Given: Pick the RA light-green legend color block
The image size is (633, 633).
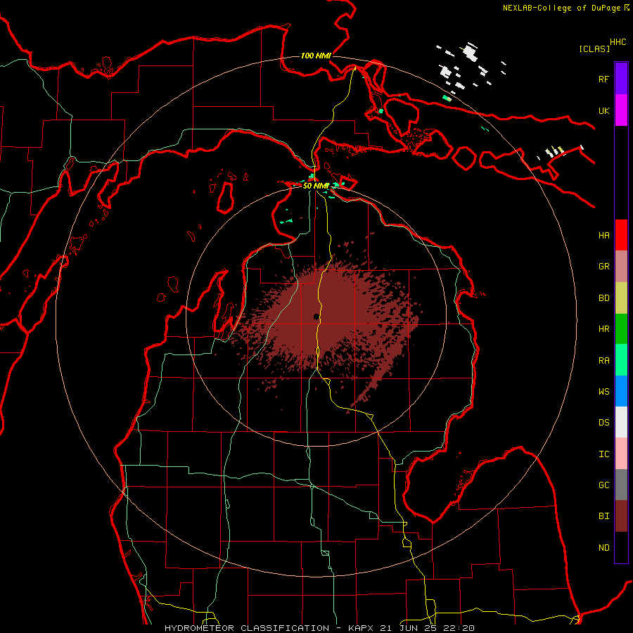Looking at the screenshot, I should coord(621,360).
